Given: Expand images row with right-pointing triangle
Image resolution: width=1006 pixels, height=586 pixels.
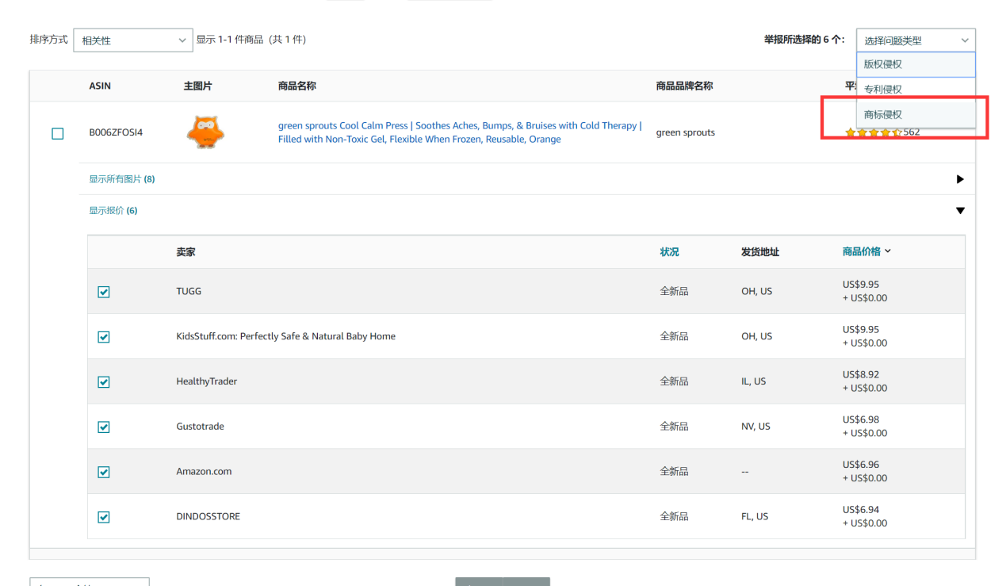Looking at the screenshot, I should (960, 179).
